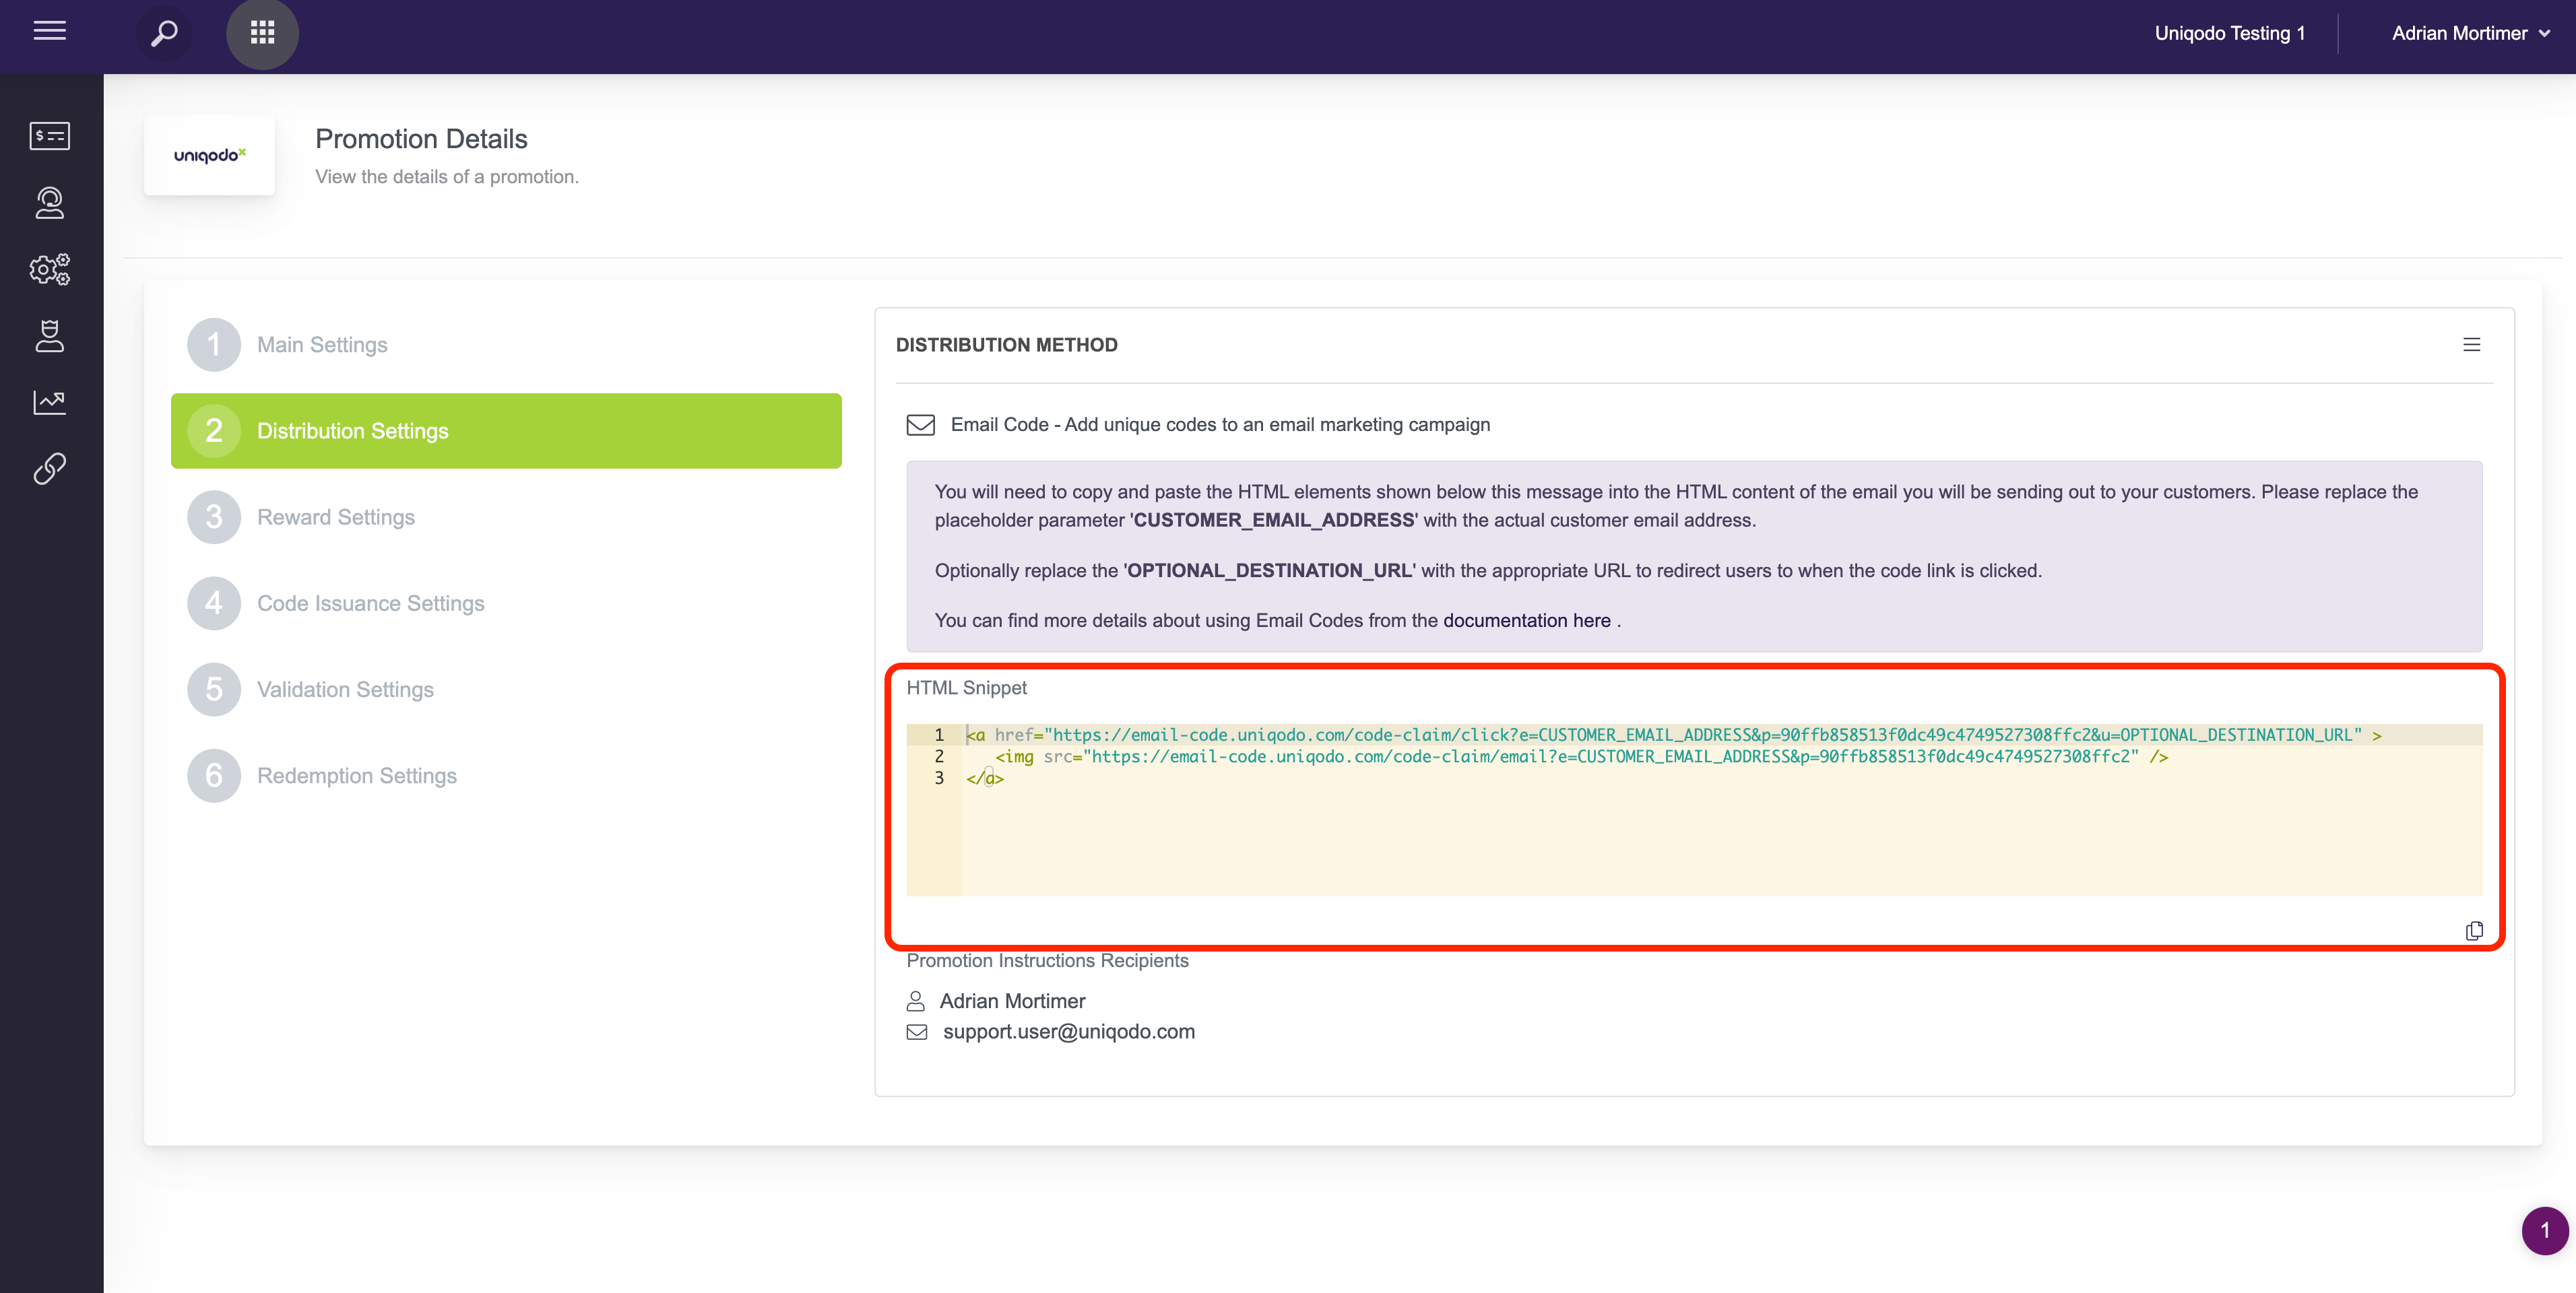2576x1293 pixels.
Task: Open the link chain sidebar icon
Action: pyautogui.click(x=49, y=468)
